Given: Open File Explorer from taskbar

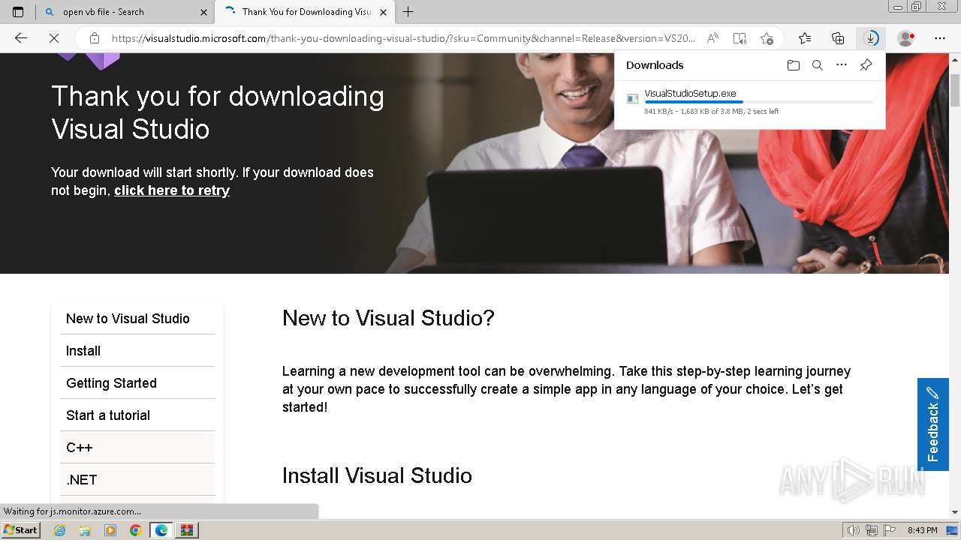Looking at the screenshot, I should [85, 530].
